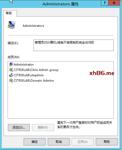The image size is (122, 150).
Task: Open the help question mark button
Action: [x=104, y=3]
